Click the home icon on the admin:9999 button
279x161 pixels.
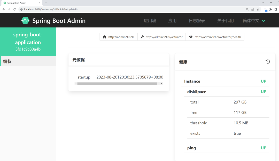pyautogui.click(x=105, y=37)
